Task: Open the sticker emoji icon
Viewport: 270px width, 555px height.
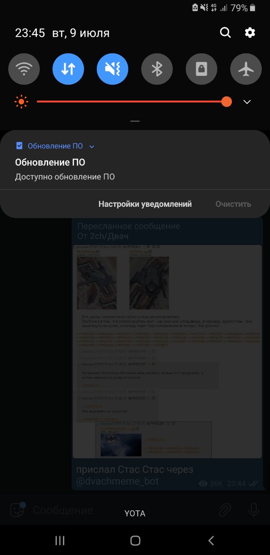Action: 17,510
